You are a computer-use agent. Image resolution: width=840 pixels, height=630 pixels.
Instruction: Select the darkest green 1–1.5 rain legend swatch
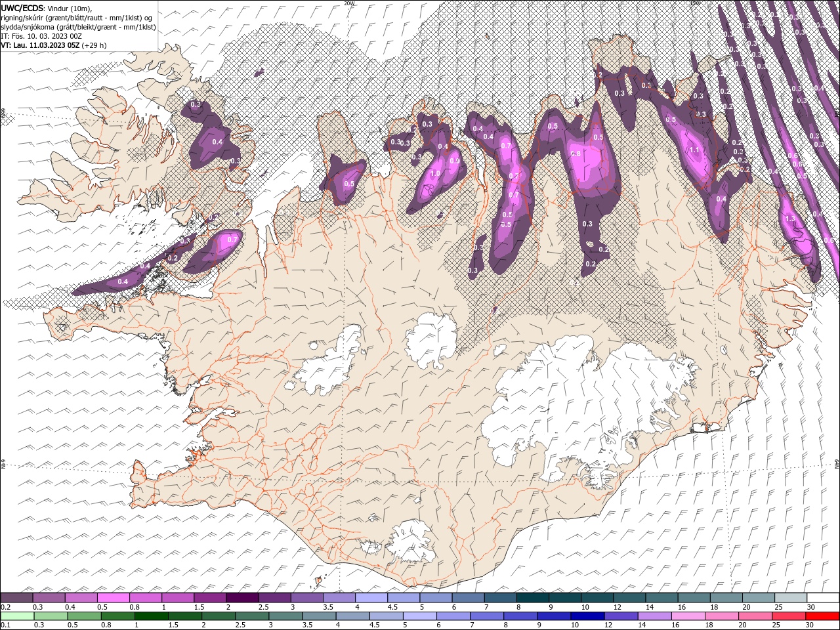152,616
